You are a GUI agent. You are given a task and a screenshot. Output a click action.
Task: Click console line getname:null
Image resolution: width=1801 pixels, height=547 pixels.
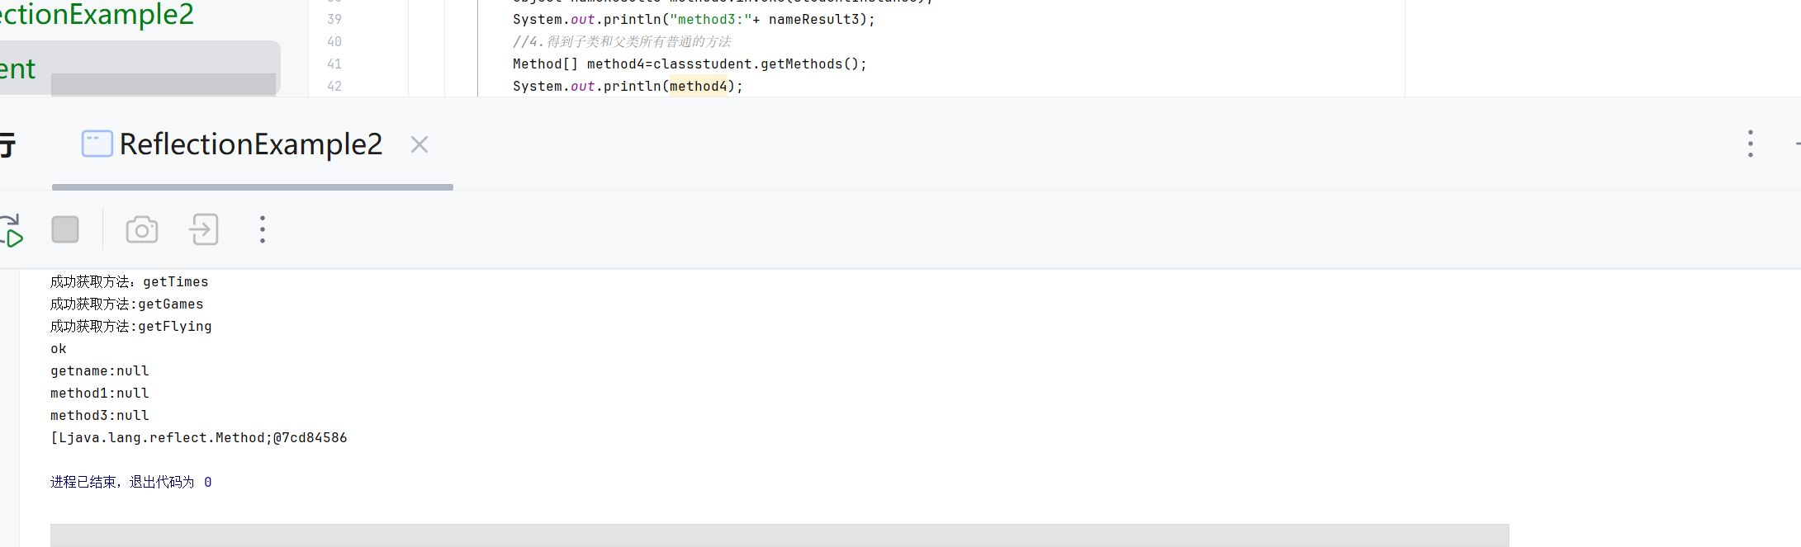pos(100,371)
